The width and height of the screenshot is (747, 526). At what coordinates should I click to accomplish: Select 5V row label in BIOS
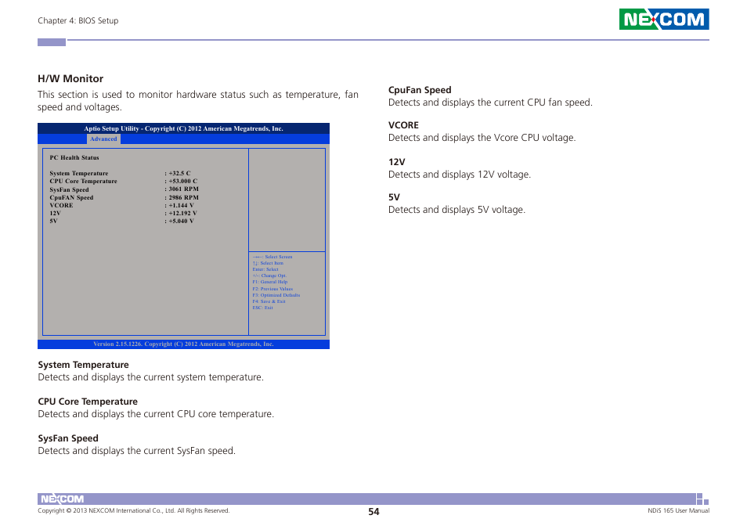(x=53, y=221)
